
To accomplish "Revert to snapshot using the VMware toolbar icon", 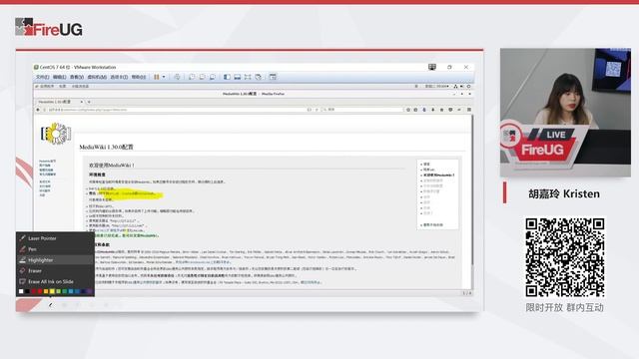I will (x=202, y=77).
